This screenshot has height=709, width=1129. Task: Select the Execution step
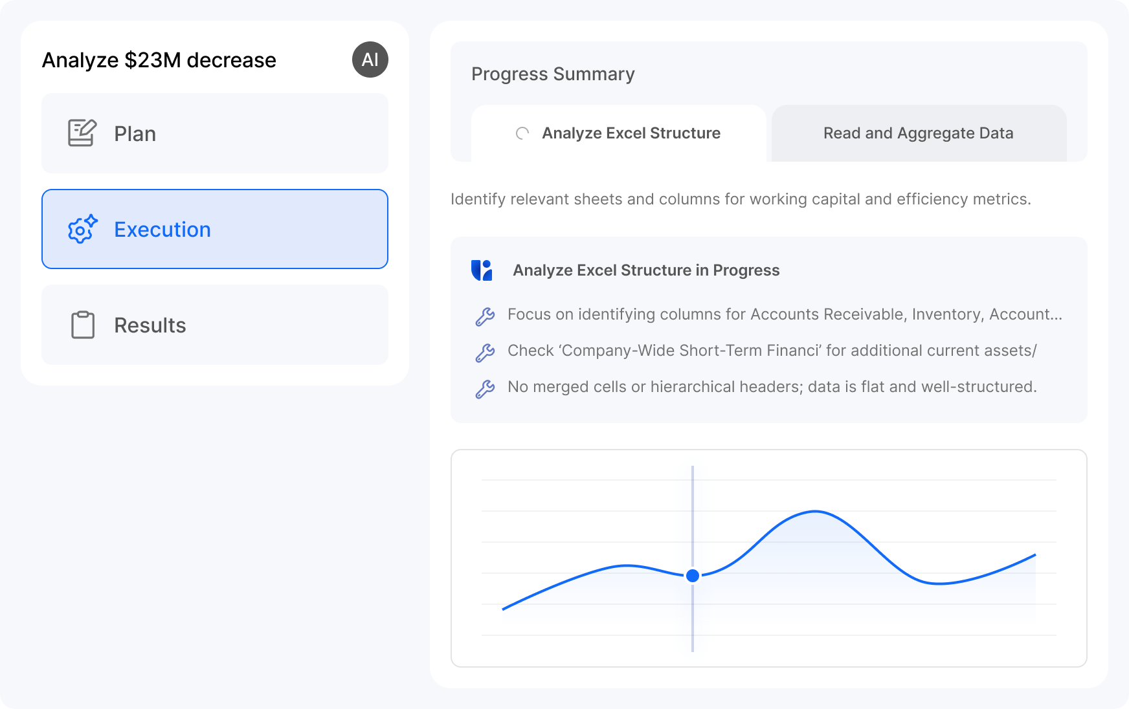click(215, 229)
